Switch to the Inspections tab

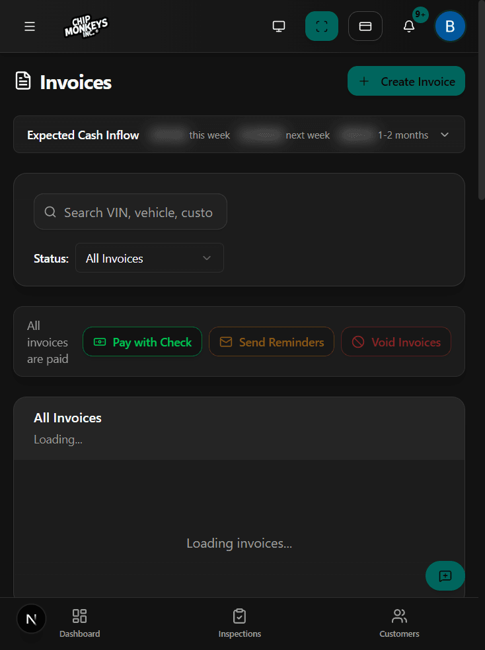(240, 623)
